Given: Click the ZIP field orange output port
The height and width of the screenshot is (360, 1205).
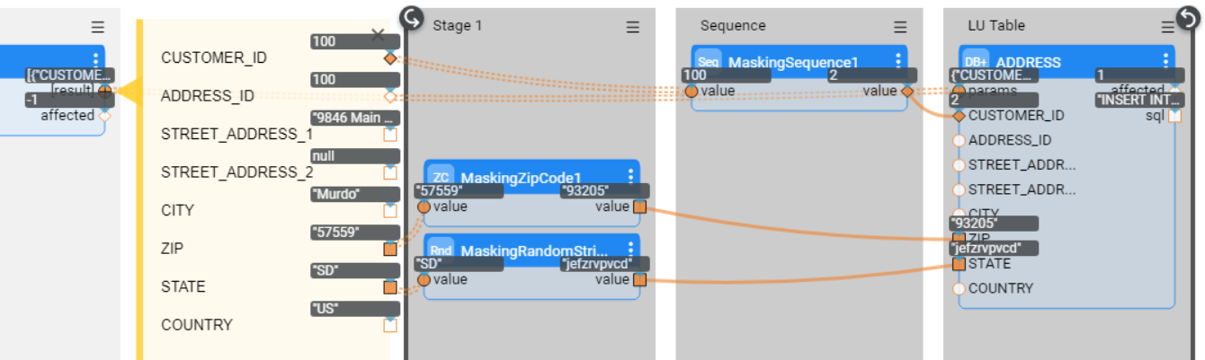Looking at the screenshot, I should pyautogui.click(x=390, y=249).
